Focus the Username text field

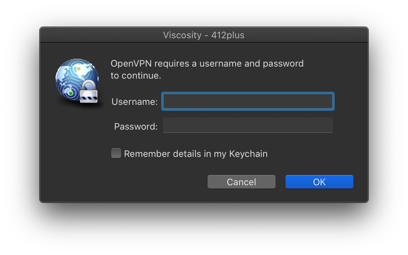[248, 101]
